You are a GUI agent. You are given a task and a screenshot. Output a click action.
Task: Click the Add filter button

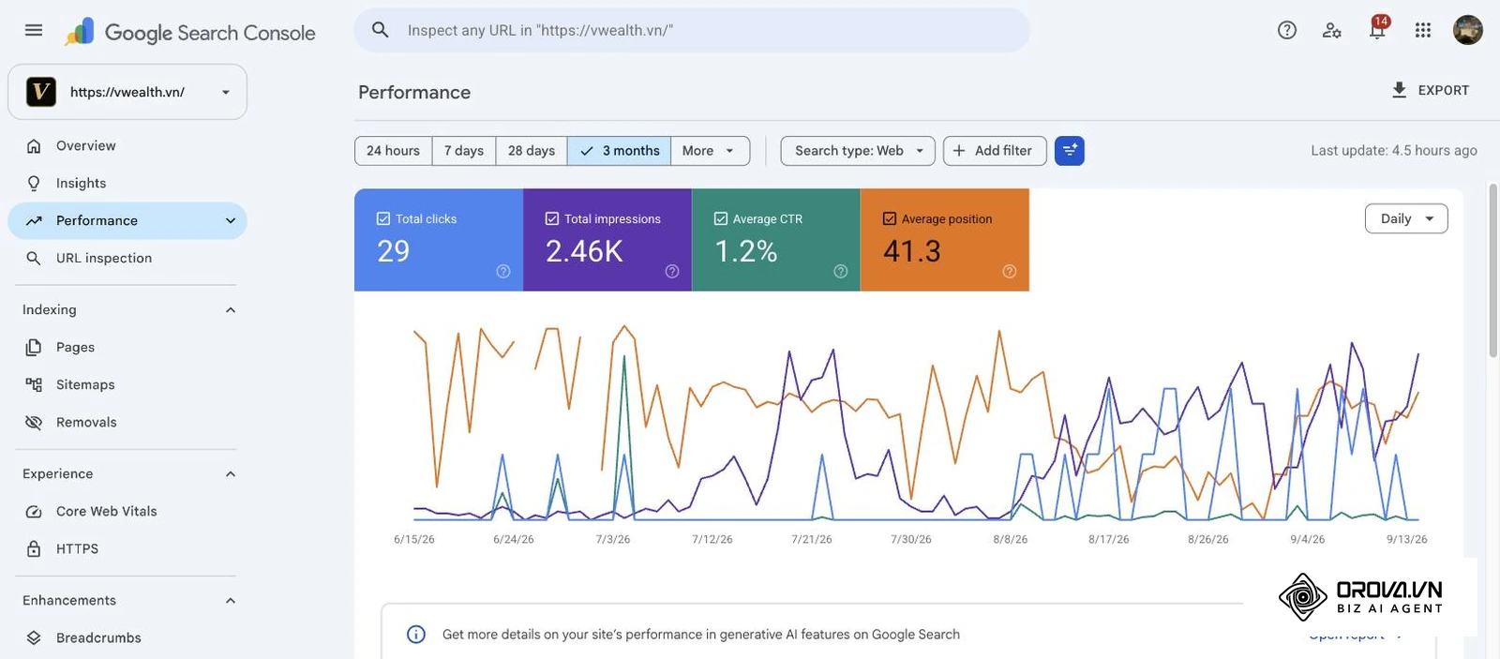995,151
